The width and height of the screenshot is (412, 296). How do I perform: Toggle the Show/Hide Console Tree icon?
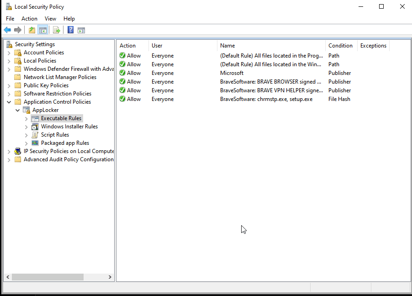(43, 30)
